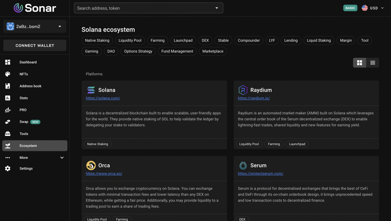This screenshot has height=221, width=391.
Task: Toggle the DEX ecosystem filter
Action: [205, 40]
